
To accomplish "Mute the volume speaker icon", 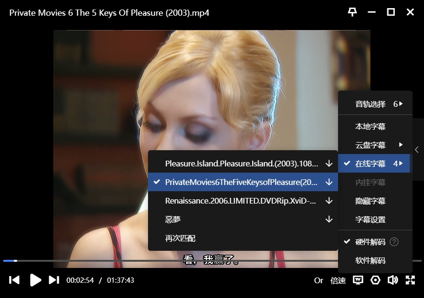I will 392,280.
